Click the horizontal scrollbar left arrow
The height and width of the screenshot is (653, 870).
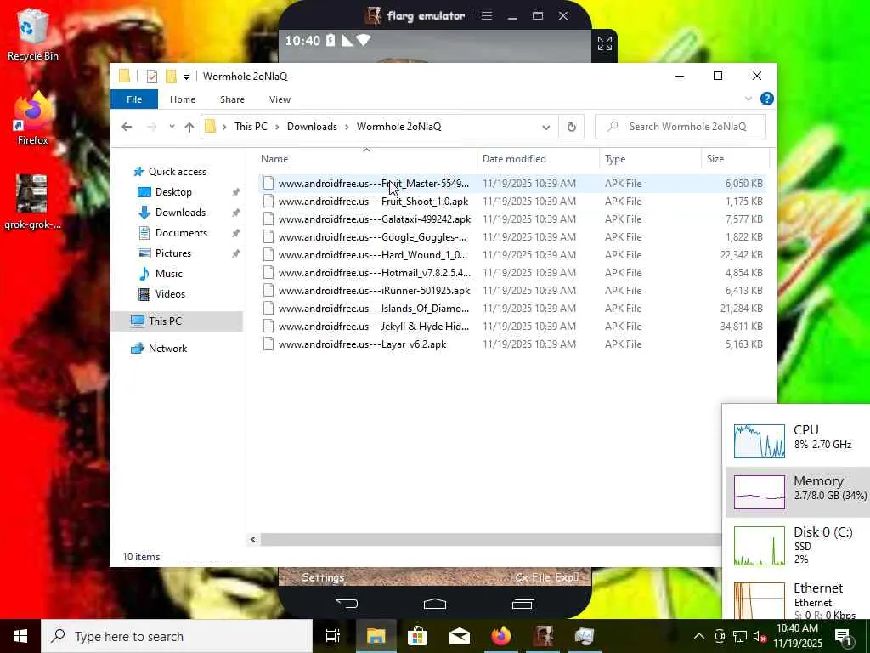(253, 539)
